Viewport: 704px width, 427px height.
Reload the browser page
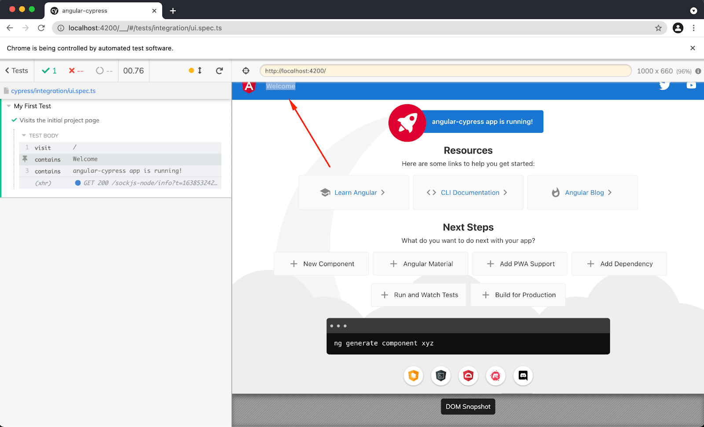click(41, 28)
